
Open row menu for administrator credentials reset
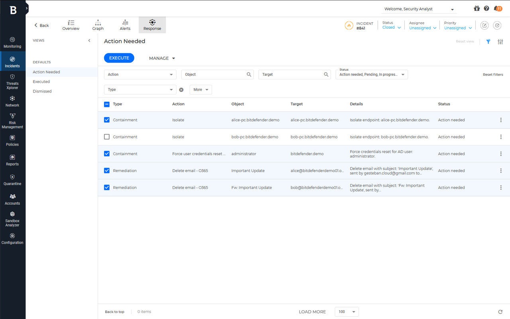501,154
